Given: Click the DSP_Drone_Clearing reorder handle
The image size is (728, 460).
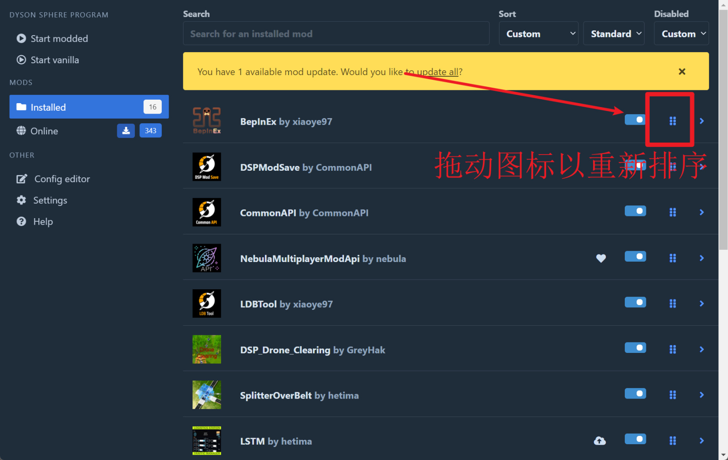Looking at the screenshot, I should pyautogui.click(x=673, y=349).
